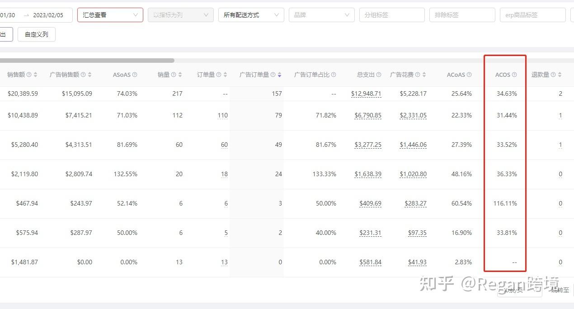The width and height of the screenshot is (574, 309).
Task: Click ASoAS value 74.03%
Action: tap(127, 94)
